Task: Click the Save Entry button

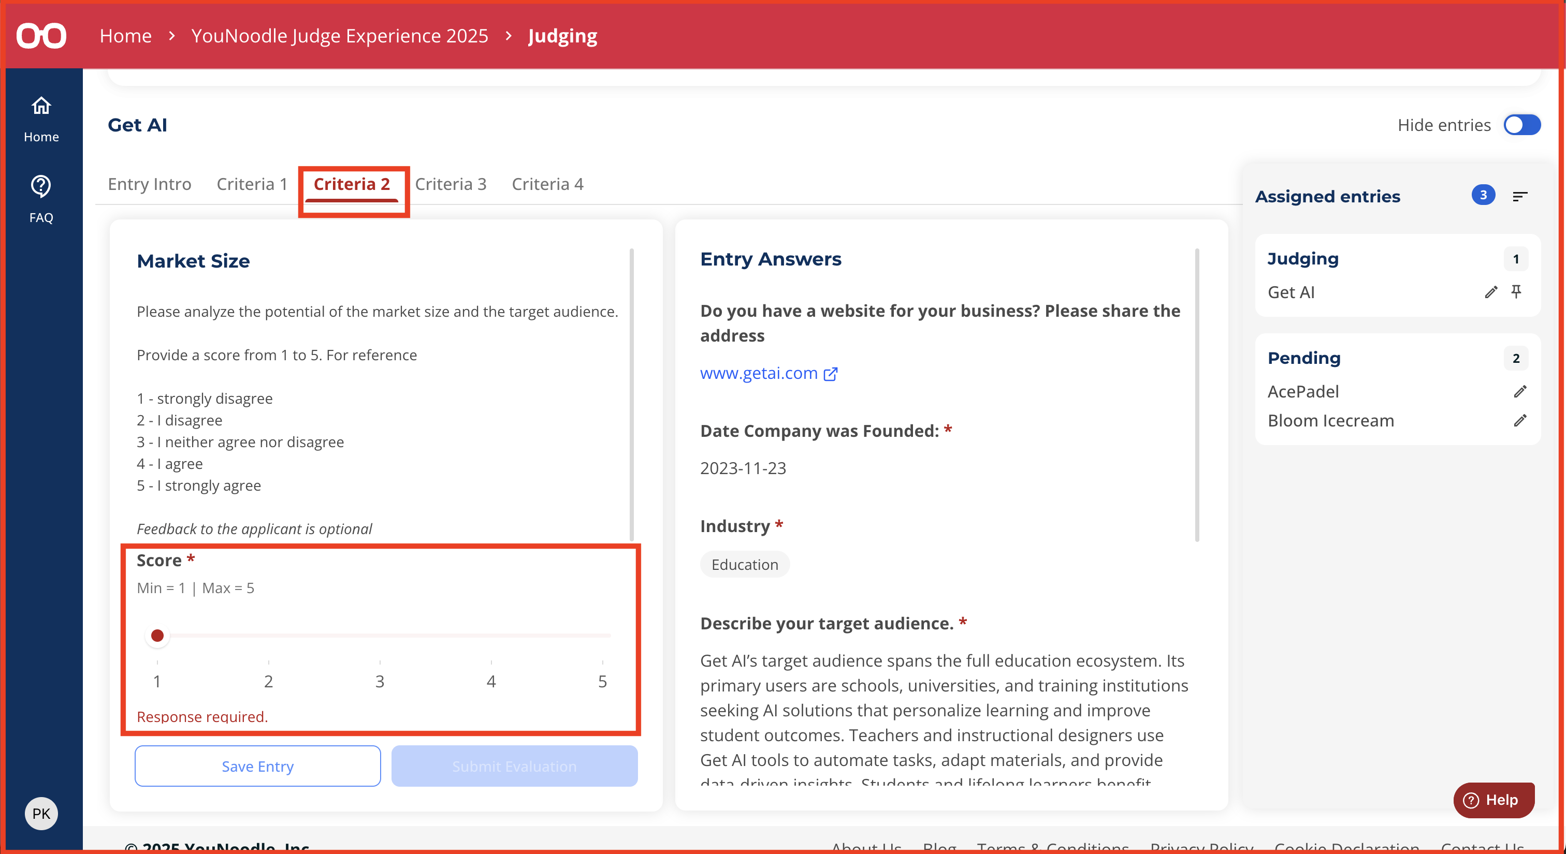Action: point(258,766)
